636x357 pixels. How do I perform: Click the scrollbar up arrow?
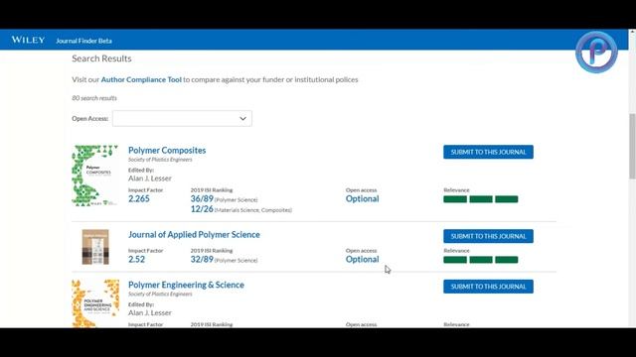coord(632,32)
